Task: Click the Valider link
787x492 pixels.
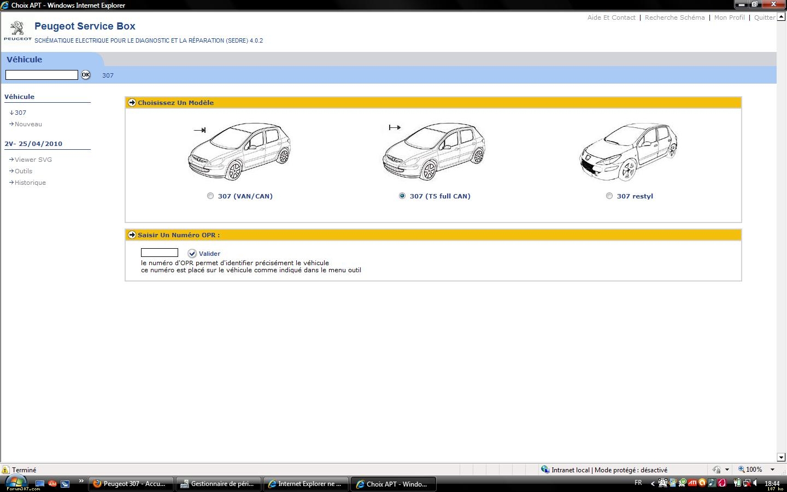Action: 209,254
